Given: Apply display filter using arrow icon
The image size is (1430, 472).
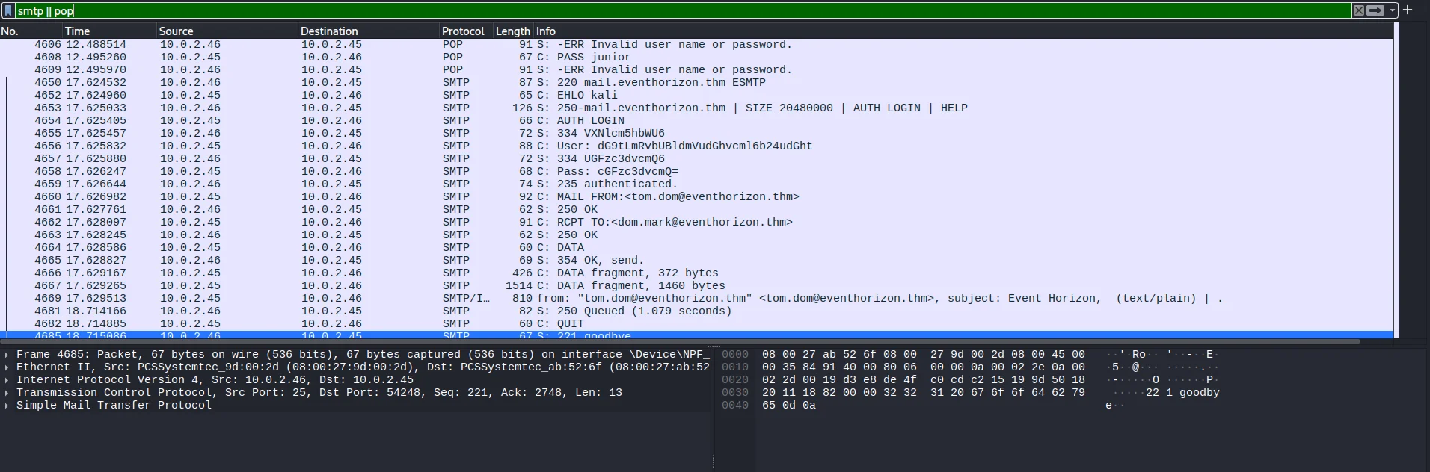Looking at the screenshot, I should tap(1375, 10).
